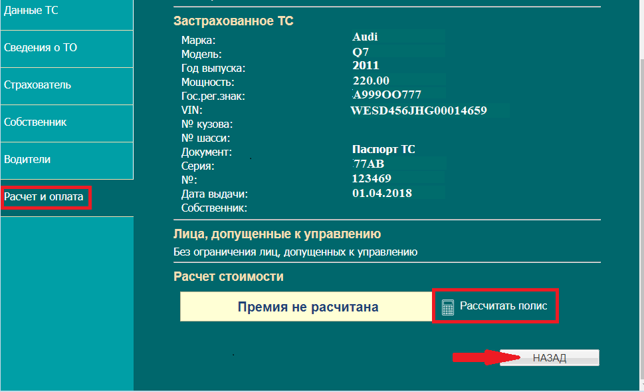
Task: Select the document number 123469
Action: 372,178
